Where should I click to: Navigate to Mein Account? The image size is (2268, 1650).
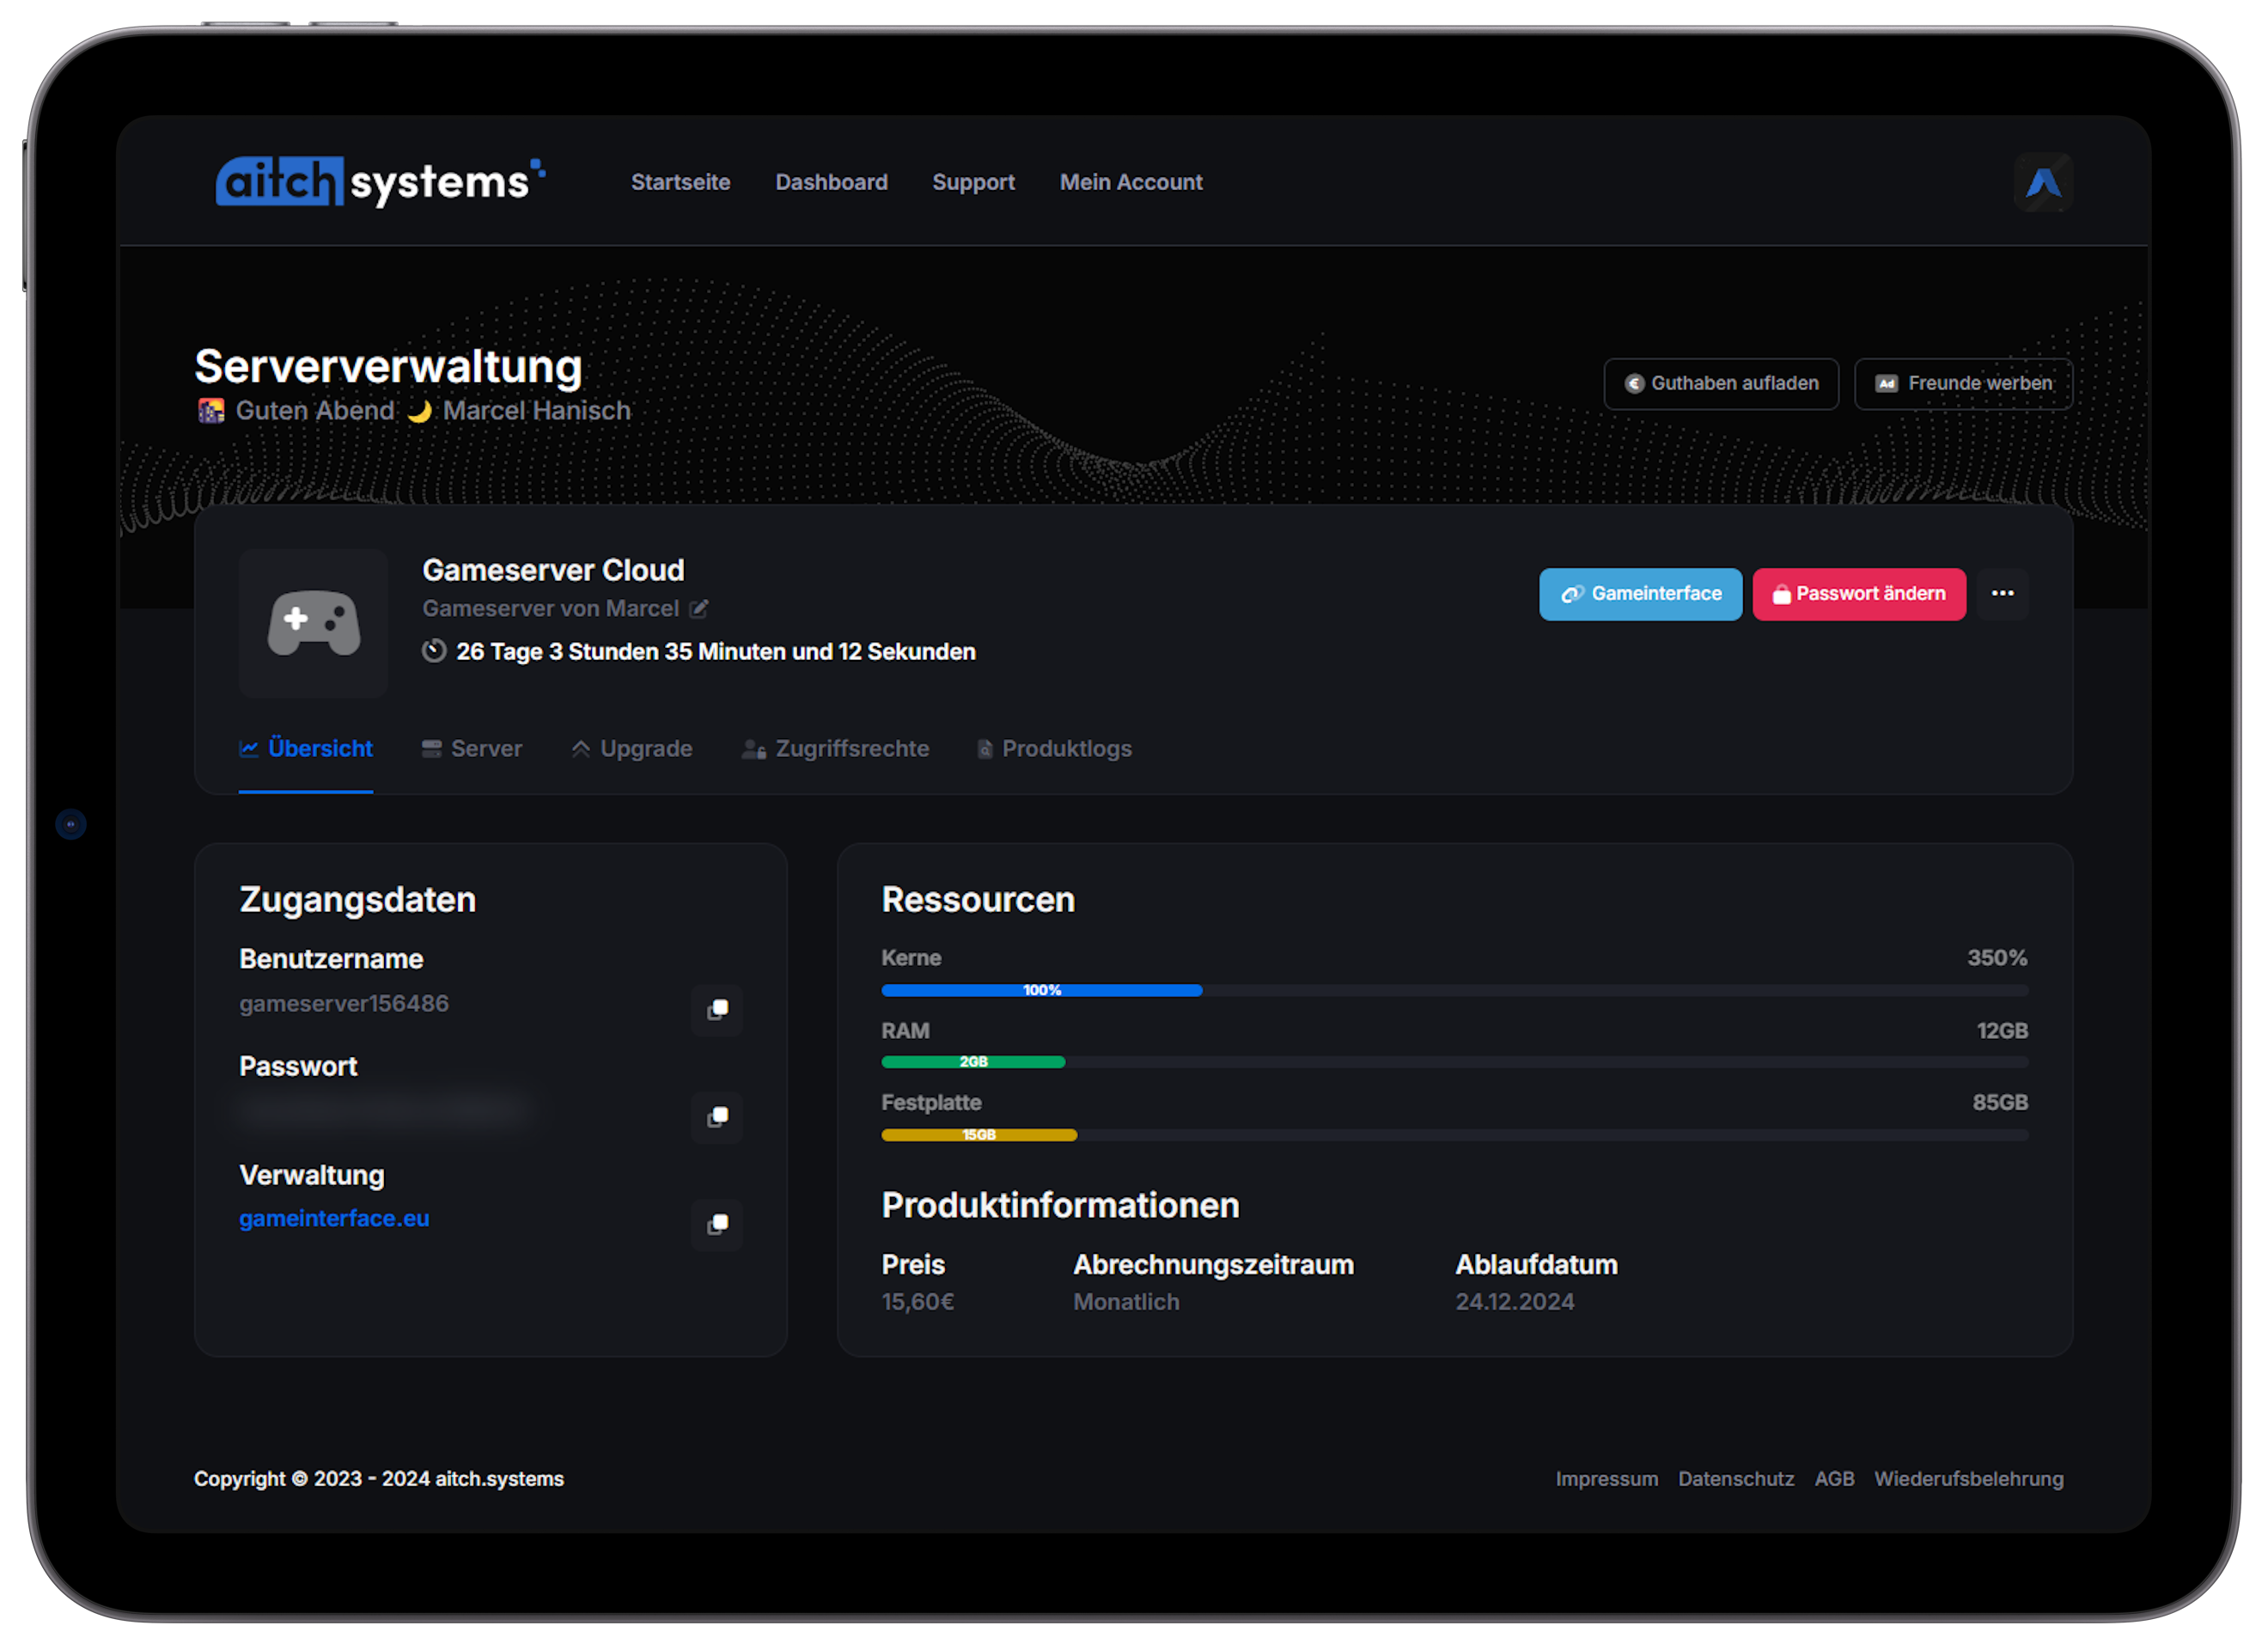[x=1131, y=181]
